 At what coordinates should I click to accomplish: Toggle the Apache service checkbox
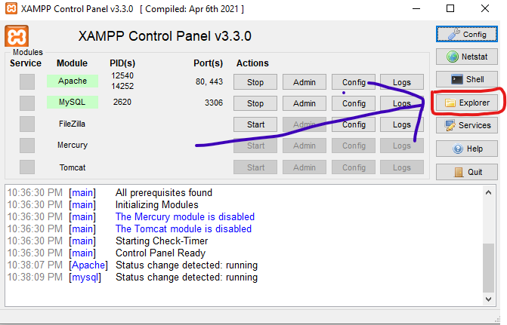click(x=27, y=81)
